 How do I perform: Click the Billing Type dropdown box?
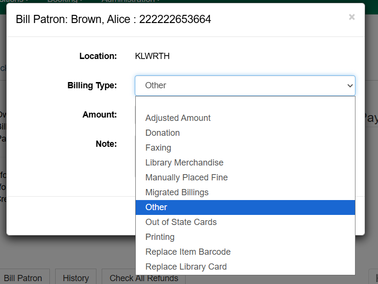tap(245, 85)
